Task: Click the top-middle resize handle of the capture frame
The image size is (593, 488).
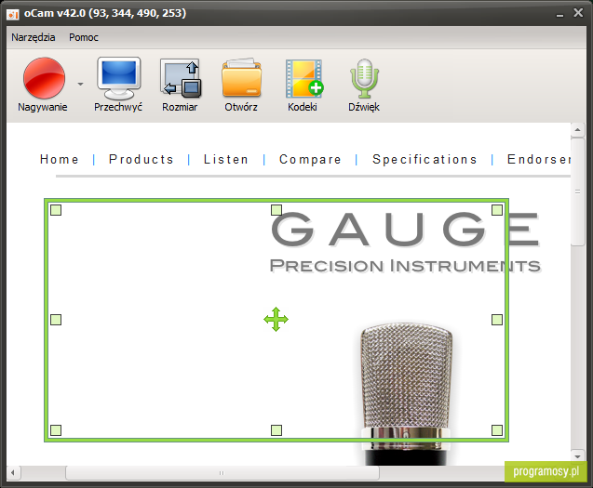Action: (x=276, y=210)
